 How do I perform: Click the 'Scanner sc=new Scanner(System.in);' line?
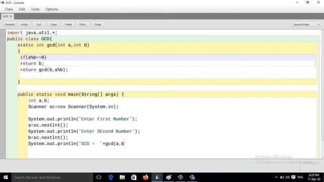pos(73,107)
